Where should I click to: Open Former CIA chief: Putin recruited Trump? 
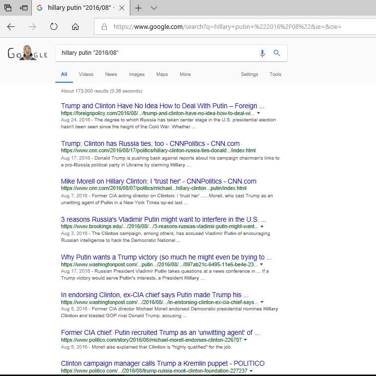pyautogui.click(x=160, y=332)
